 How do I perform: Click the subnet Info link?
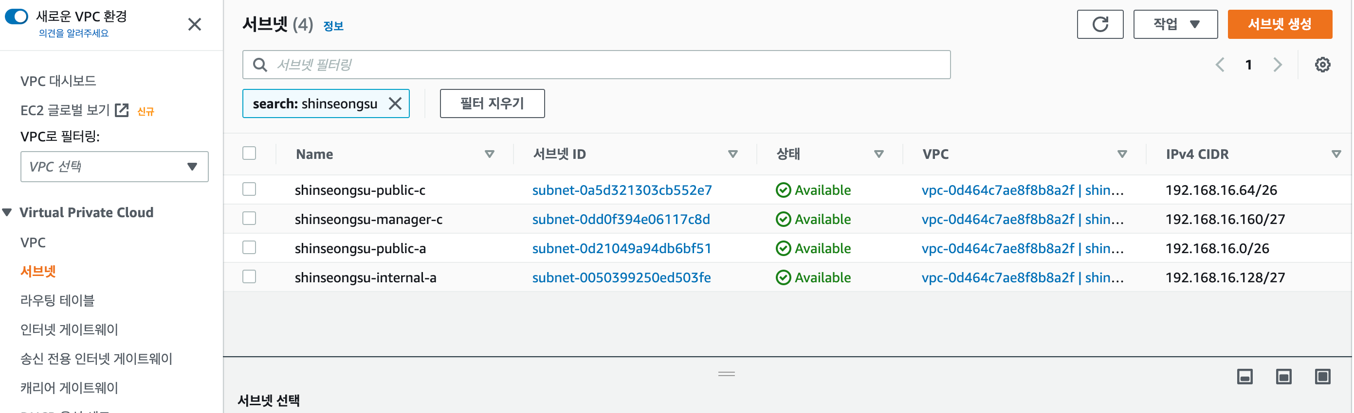point(333,26)
